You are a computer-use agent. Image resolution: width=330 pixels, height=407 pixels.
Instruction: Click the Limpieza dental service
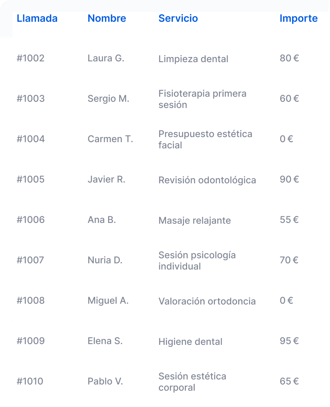[193, 59]
